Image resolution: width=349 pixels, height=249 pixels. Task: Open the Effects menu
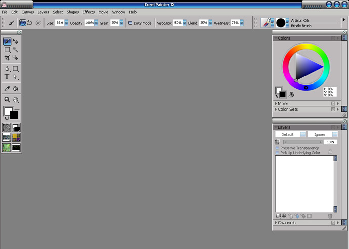[x=89, y=12]
